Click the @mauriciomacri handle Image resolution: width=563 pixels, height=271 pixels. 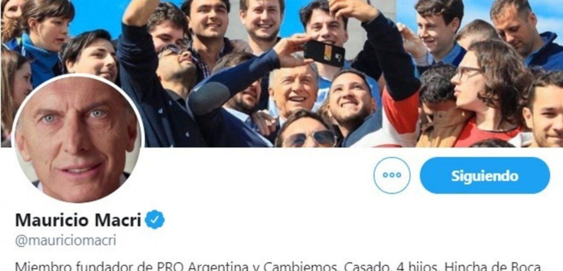click(x=65, y=240)
